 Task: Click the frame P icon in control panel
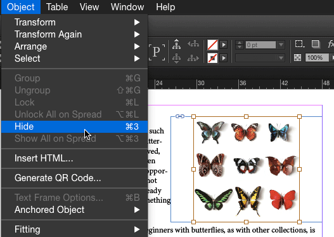(x=157, y=52)
